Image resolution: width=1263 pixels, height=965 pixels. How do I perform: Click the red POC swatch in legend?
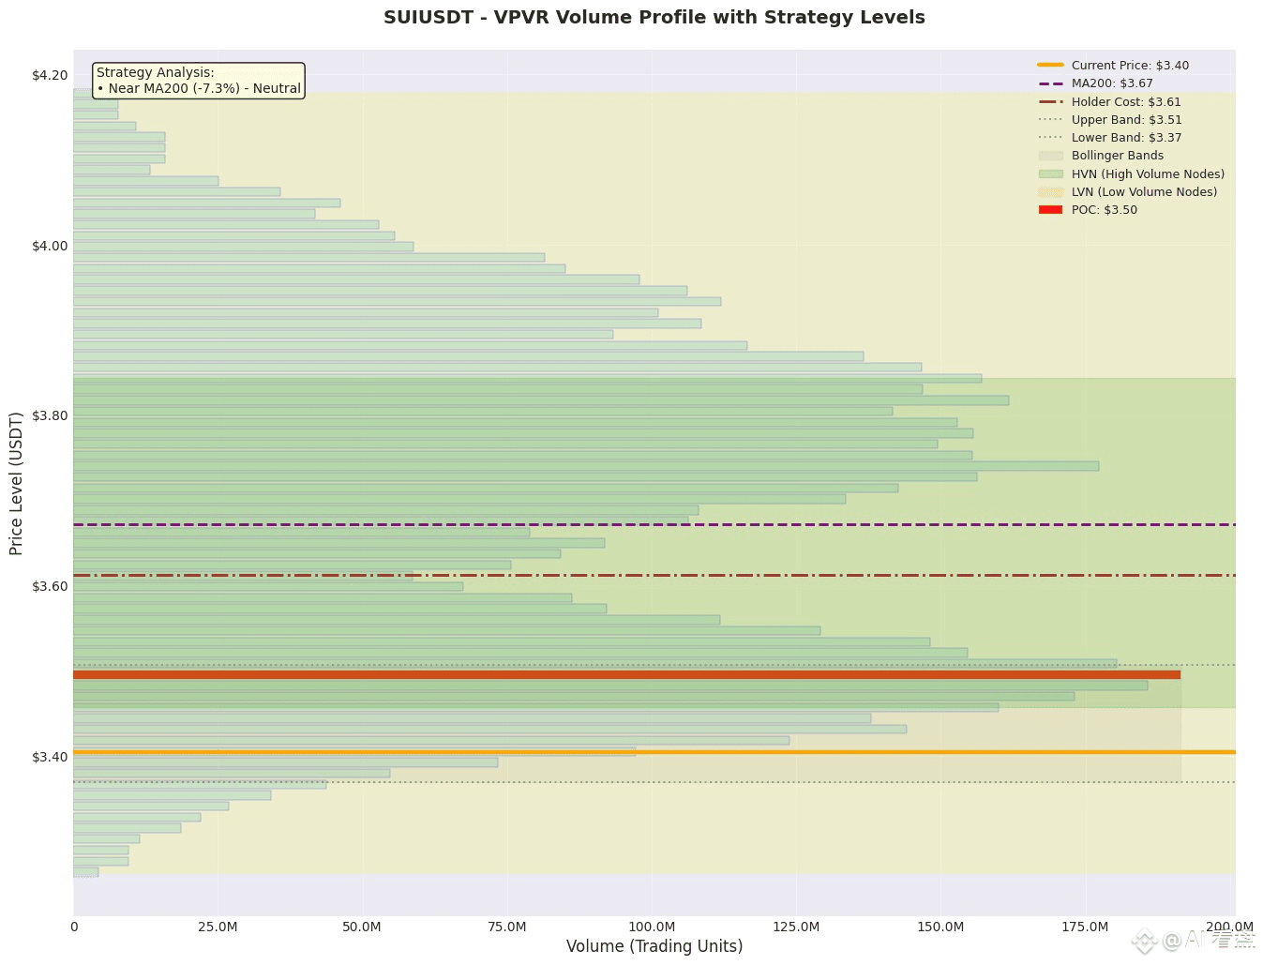(x=1050, y=209)
